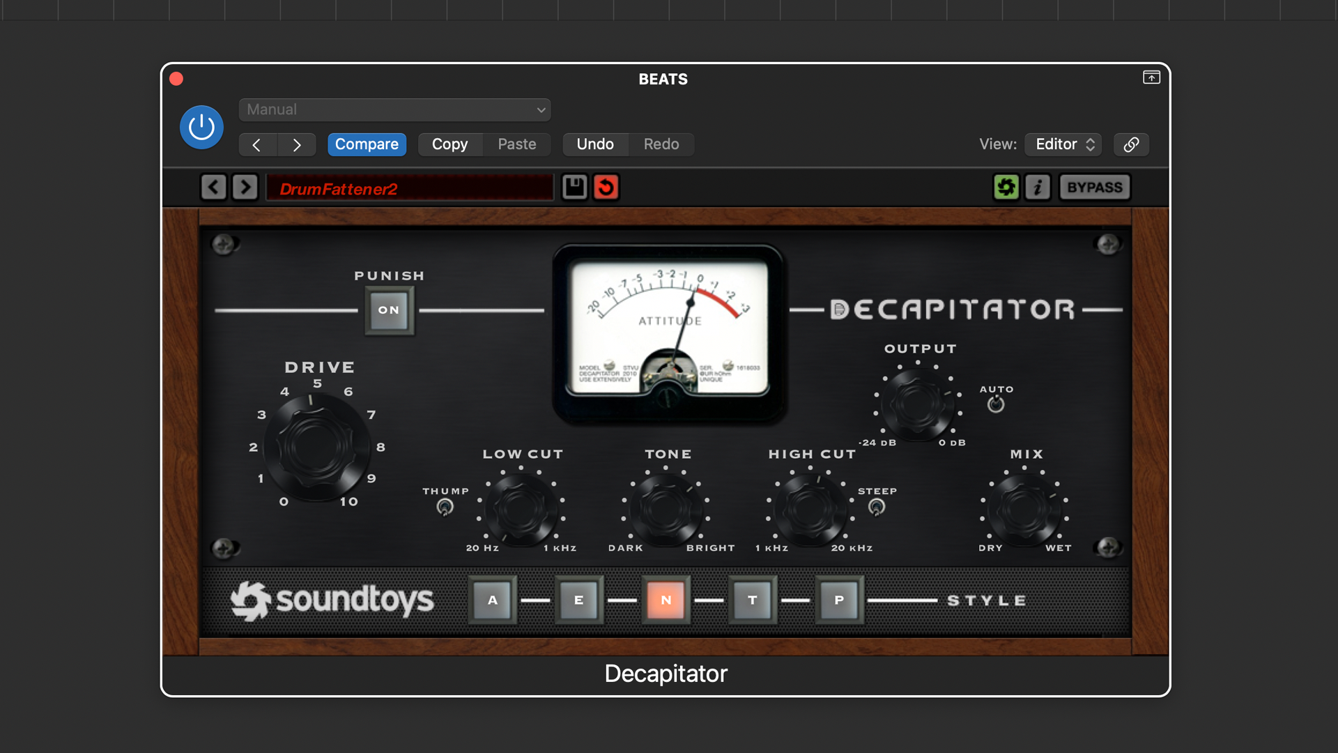The height and width of the screenshot is (753, 1338).
Task: Toggle the plugin power button
Action: pos(201,127)
